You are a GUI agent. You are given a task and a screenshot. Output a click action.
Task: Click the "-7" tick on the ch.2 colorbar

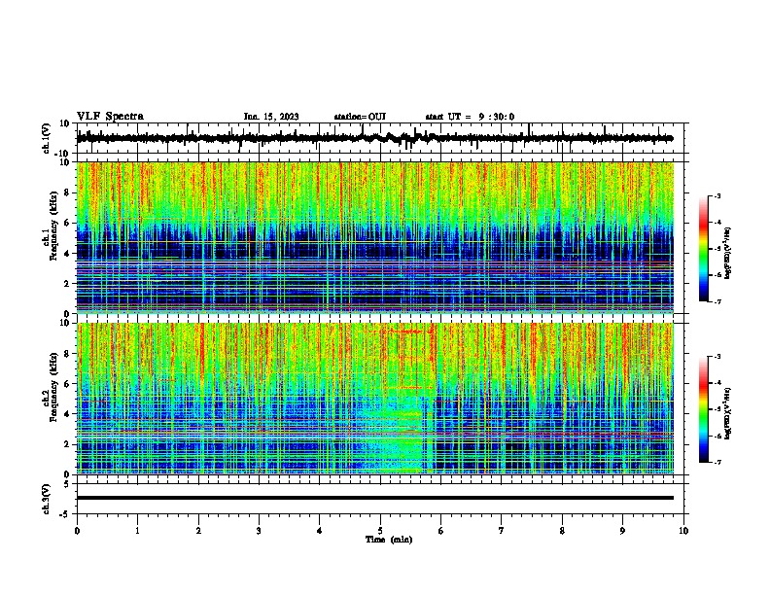coord(717,462)
